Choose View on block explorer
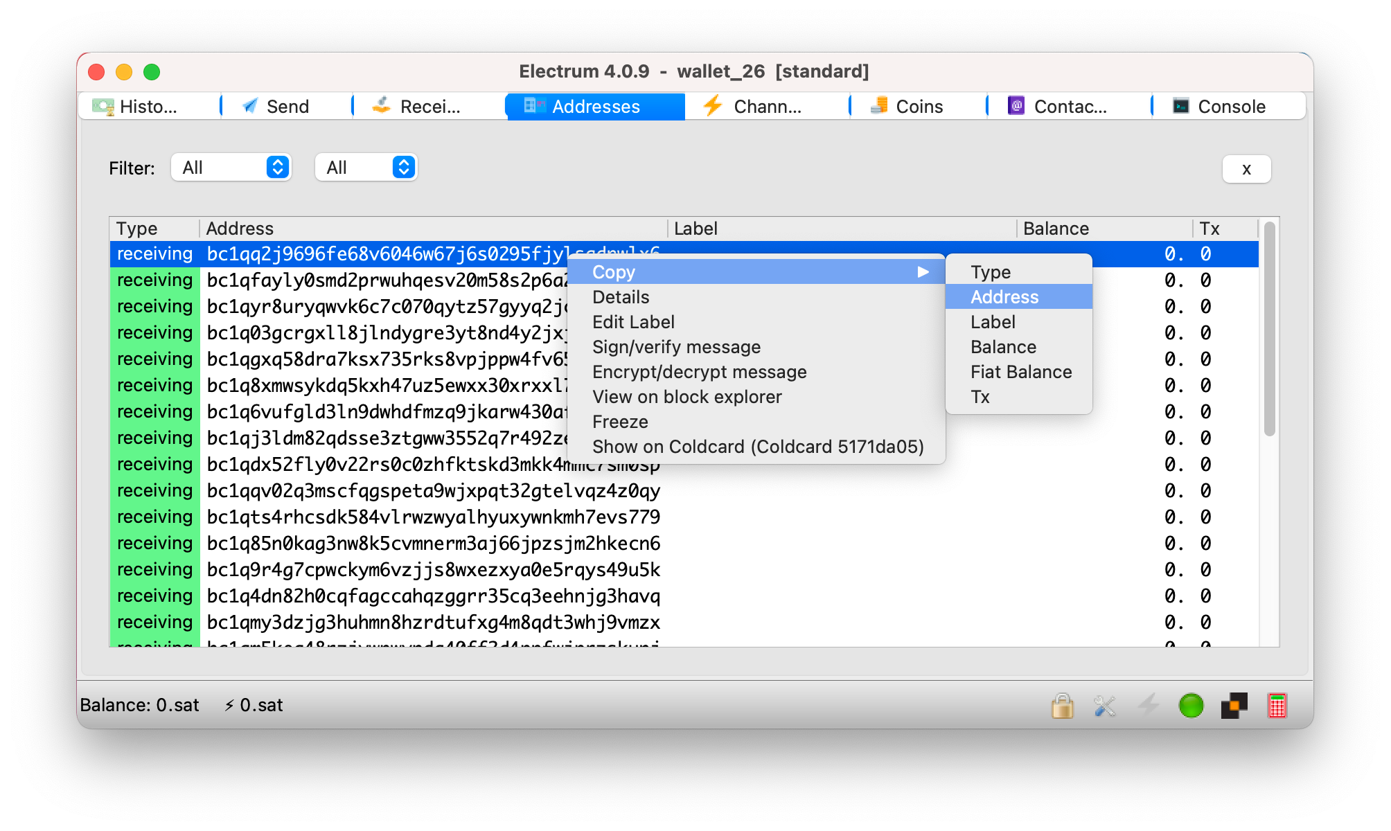 click(x=756, y=397)
